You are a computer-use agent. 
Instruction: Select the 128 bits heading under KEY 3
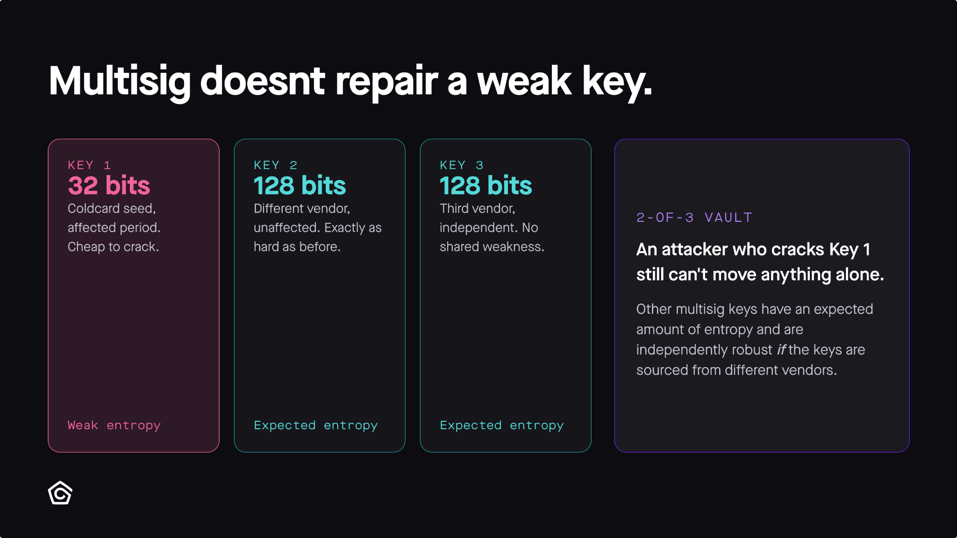pos(486,185)
